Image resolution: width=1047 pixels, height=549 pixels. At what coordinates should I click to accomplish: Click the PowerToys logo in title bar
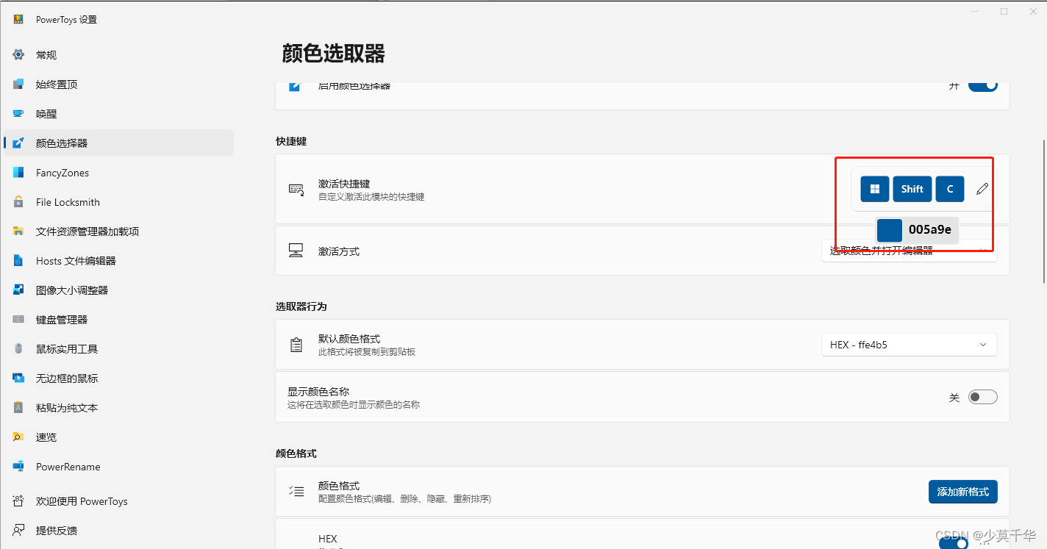click(19, 20)
